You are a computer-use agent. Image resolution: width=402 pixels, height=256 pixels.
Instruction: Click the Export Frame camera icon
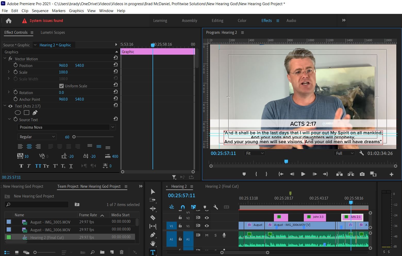[362, 174]
